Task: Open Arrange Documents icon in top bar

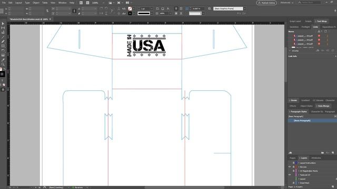Action: 127,3
